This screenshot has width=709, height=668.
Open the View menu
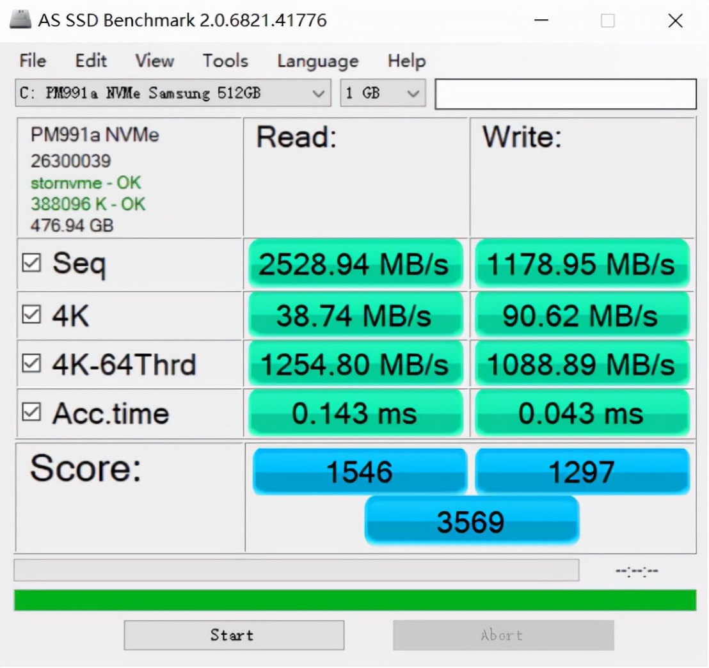(x=154, y=61)
